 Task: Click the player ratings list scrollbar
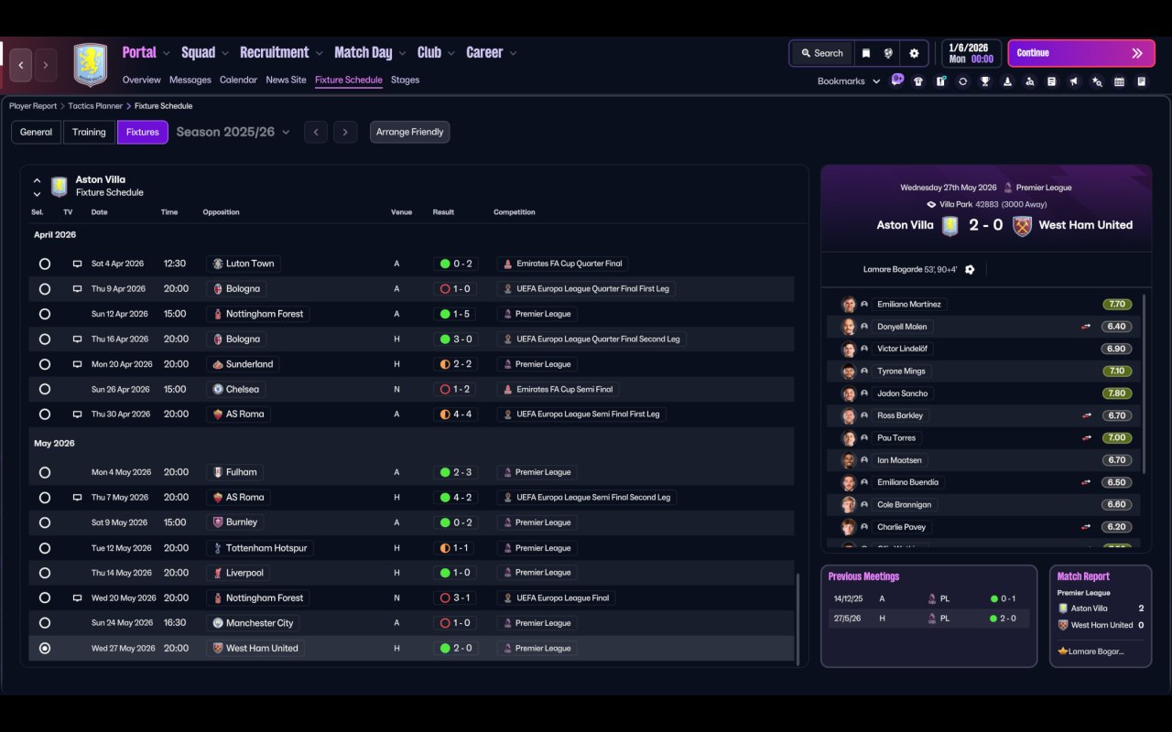(1145, 384)
